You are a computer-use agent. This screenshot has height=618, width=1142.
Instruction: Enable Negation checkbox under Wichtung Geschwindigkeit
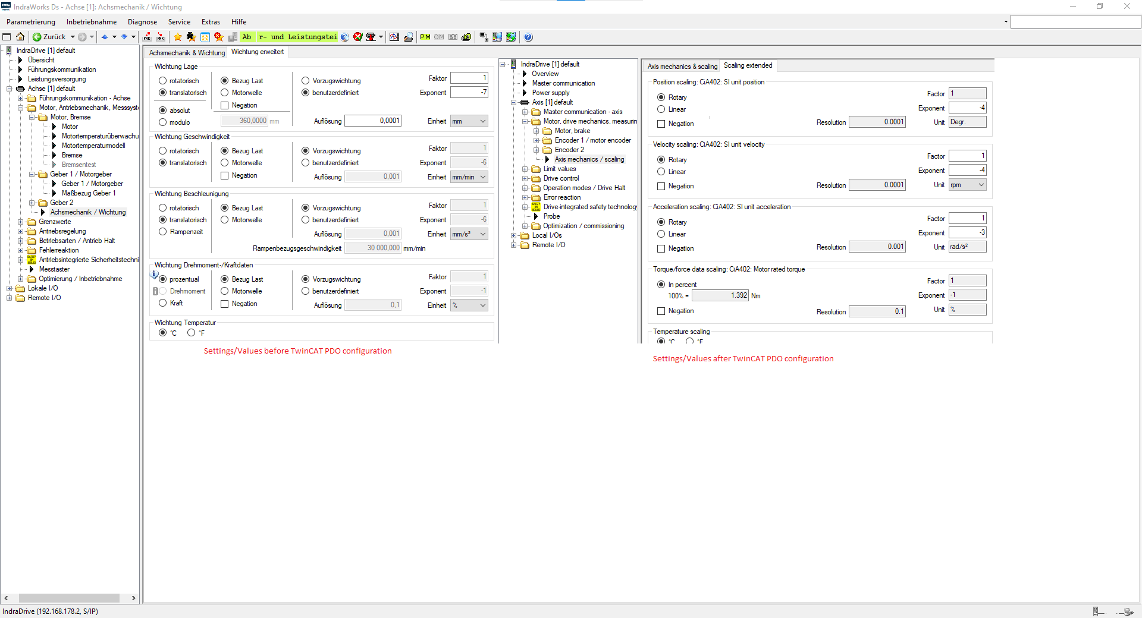click(225, 175)
